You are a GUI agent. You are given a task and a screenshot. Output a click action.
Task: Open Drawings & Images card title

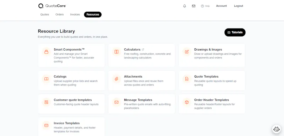click(x=208, y=49)
